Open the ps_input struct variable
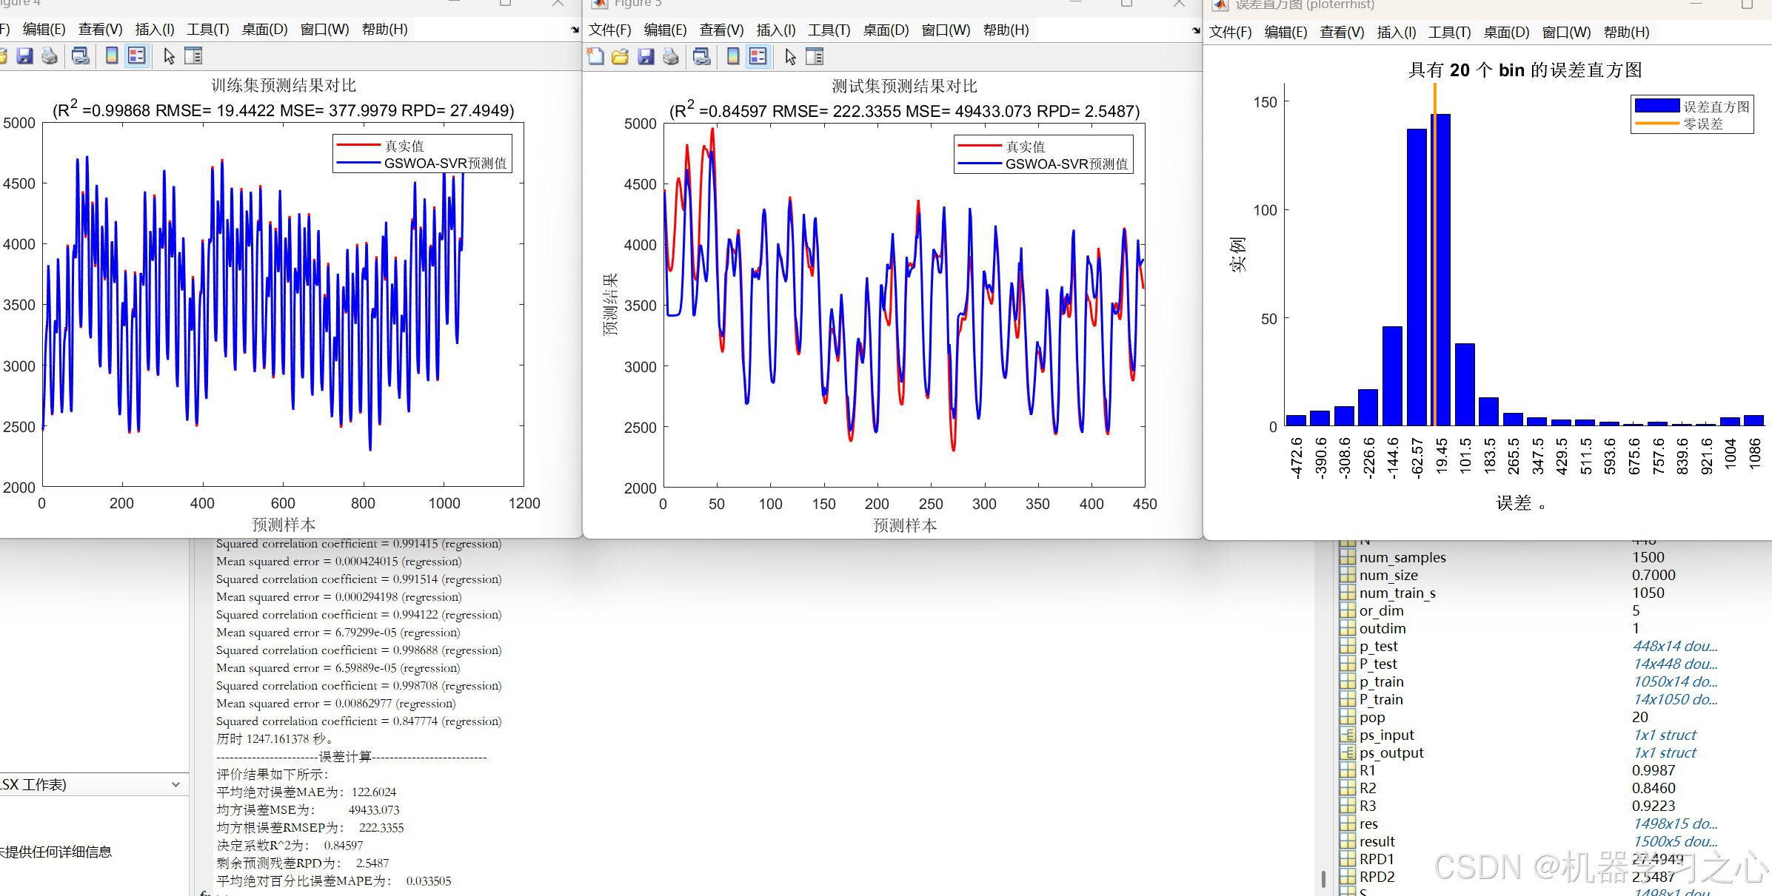The image size is (1772, 896). point(1386,735)
